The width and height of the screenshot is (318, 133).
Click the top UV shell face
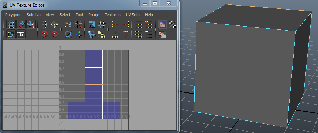click(x=94, y=59)
